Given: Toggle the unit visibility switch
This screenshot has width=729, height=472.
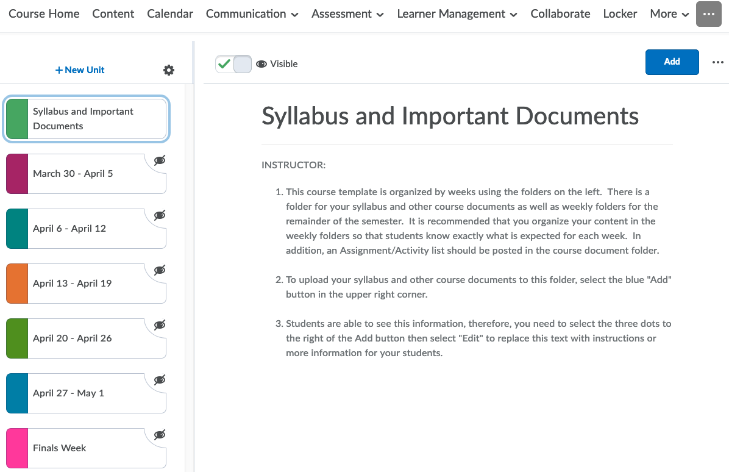Looking at the screenshot, I should point(233,64).
